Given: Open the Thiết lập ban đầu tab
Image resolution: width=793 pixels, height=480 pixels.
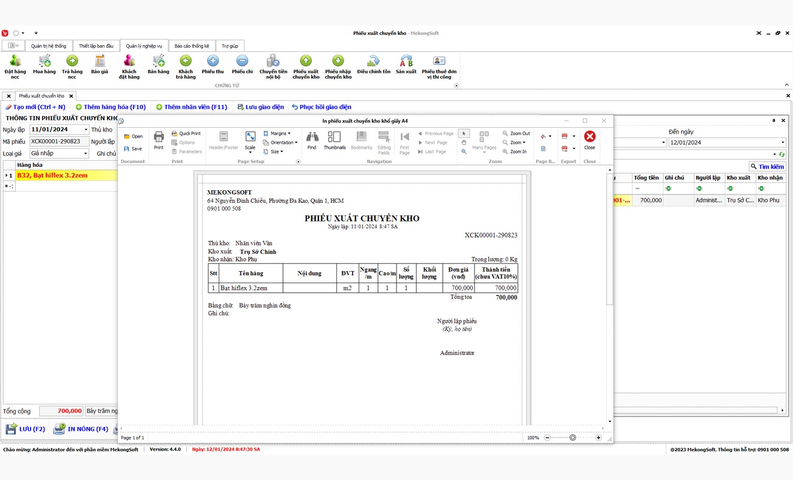Looking at the screenshot, I should click(x=96, y=46).
